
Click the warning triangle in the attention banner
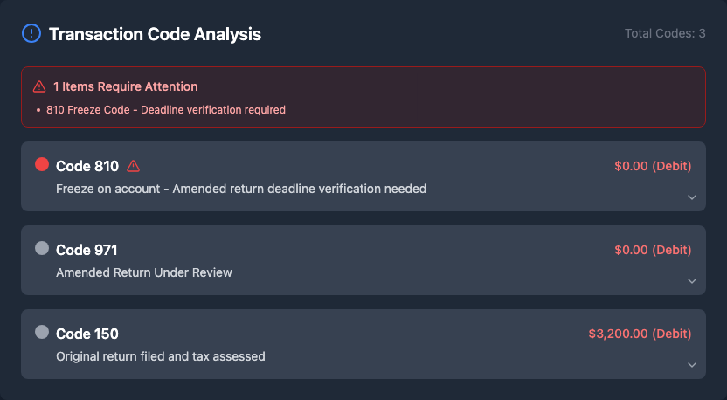point(39,86)
